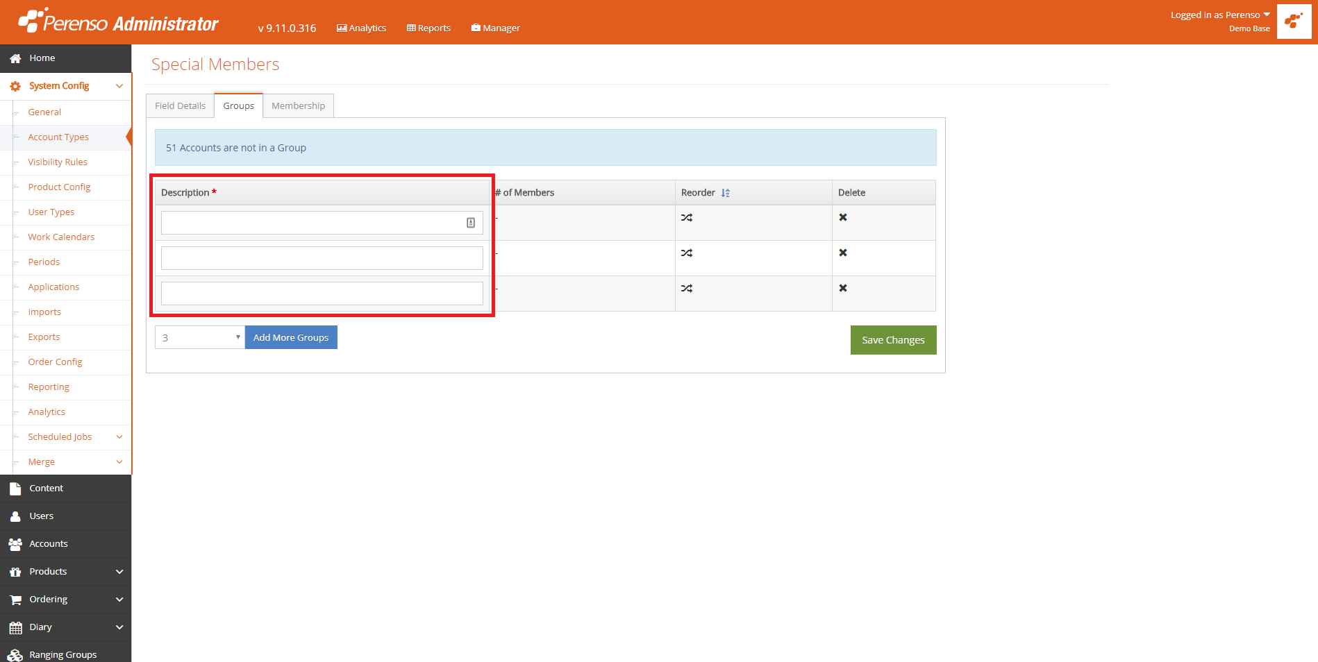The height and width of the screenshot is (662, 1318).
Task: Click the Accounts group icon
Action: pos(15,544)
